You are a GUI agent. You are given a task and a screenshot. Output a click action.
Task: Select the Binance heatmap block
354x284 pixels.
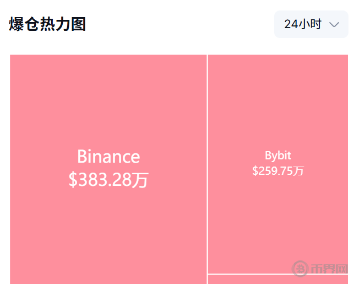tap(108, 110)
